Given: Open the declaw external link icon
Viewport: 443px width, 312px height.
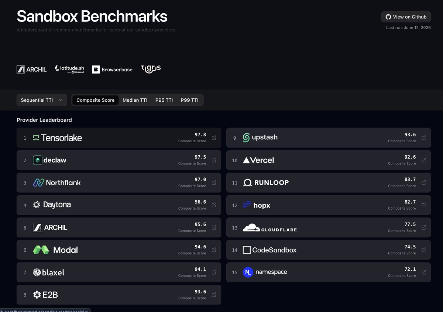Looking at the screenshot, I should [214, 160].
